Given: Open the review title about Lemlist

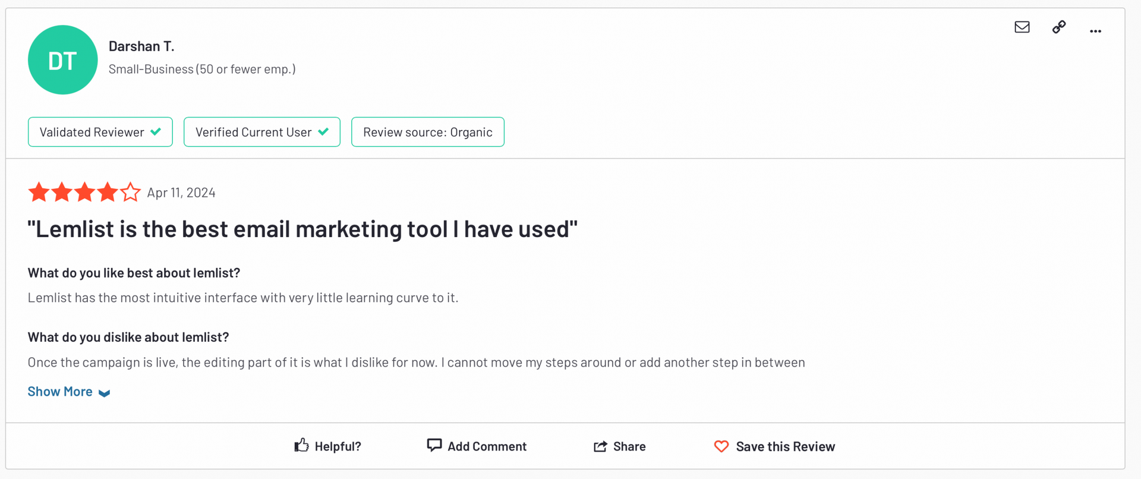Looking at the screenshot, I should click(x=302, y=229).
